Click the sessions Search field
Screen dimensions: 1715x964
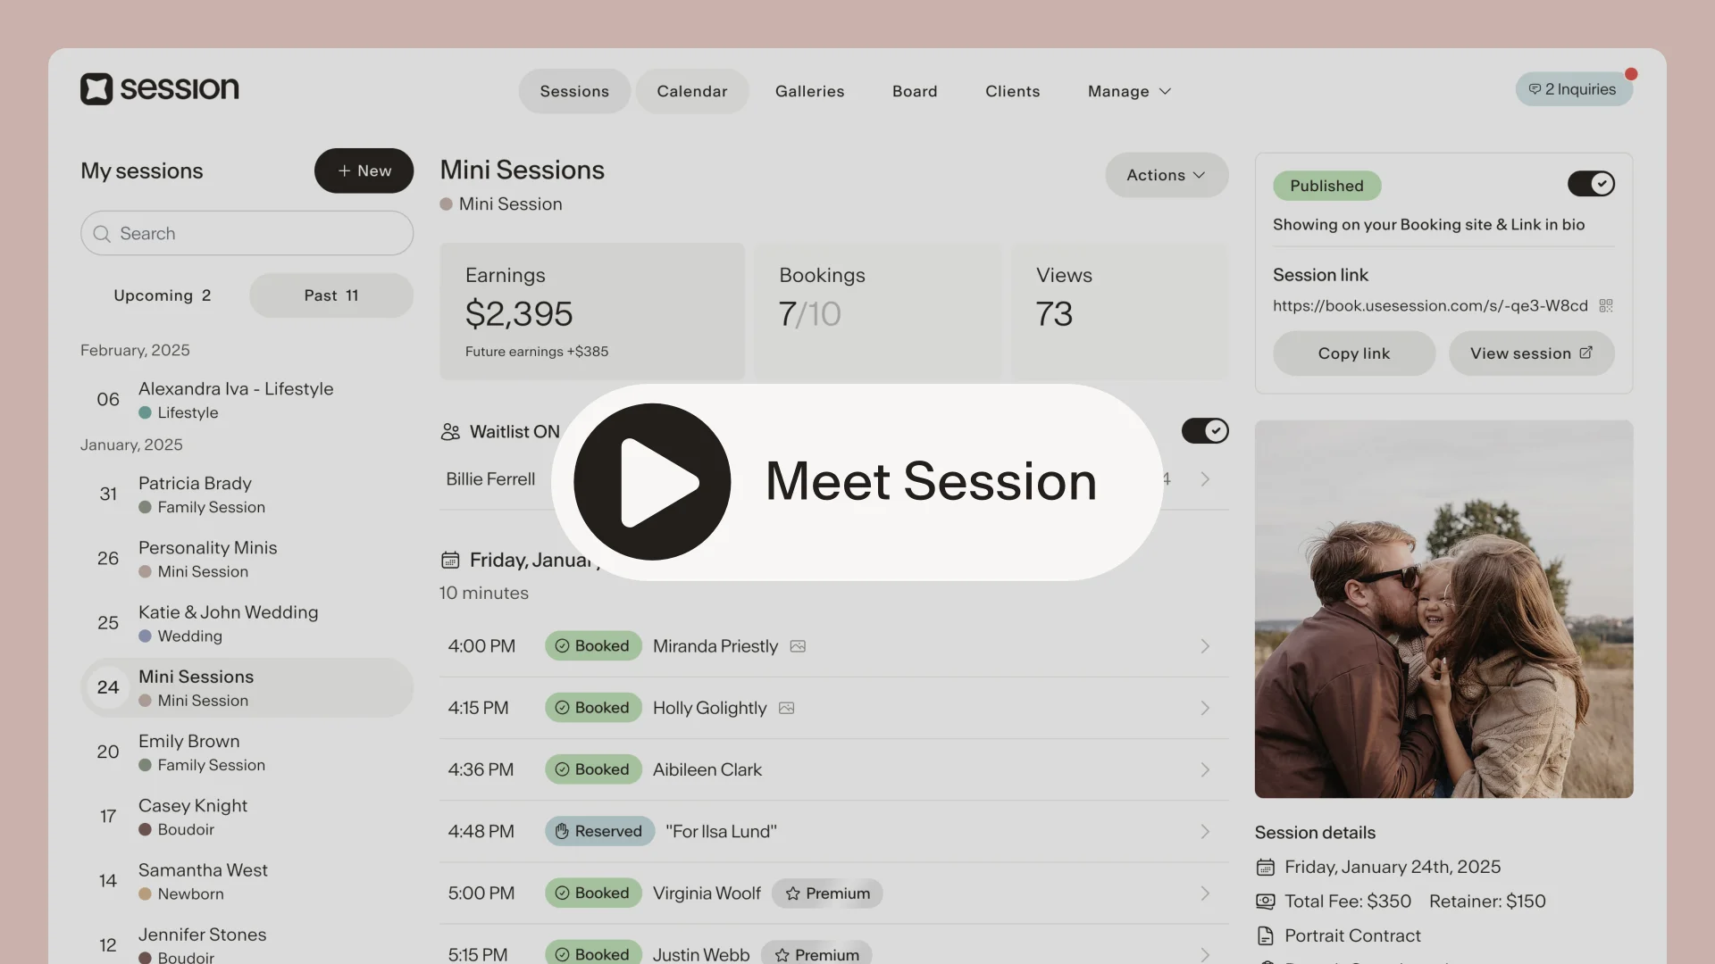point(247,234)
